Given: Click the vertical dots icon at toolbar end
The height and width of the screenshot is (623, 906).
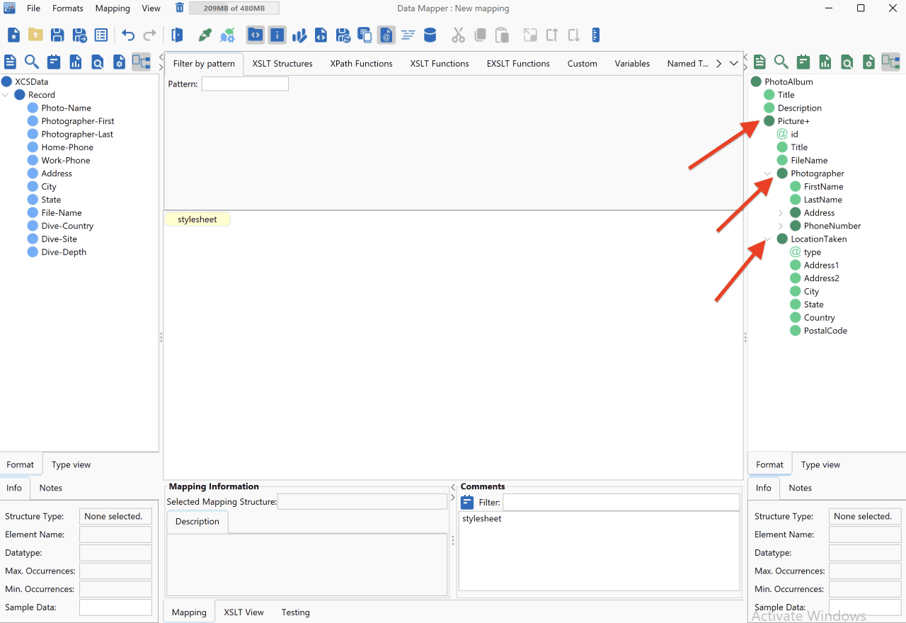Looking at the screenshot, I should [x=595, y=35].
